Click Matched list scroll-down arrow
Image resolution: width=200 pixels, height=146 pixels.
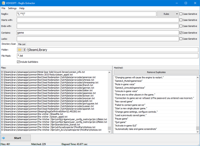pyautogui.click(x=197, y=132)
